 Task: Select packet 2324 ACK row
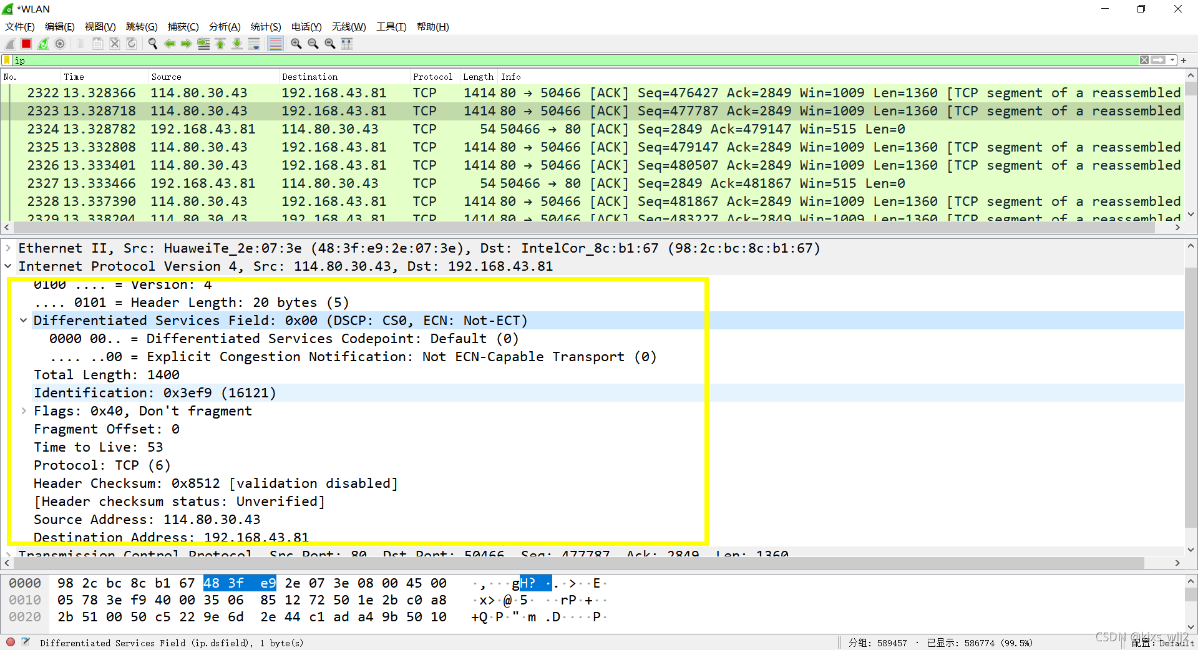(x=592, y=129)
